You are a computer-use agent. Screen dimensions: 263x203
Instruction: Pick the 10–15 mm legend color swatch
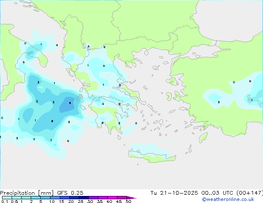tap(55, 198)
